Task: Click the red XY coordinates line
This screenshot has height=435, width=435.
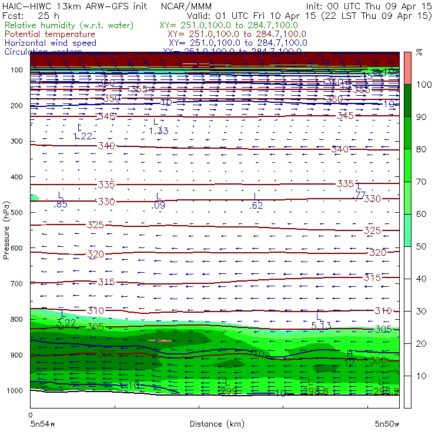Action: (237, 34)
